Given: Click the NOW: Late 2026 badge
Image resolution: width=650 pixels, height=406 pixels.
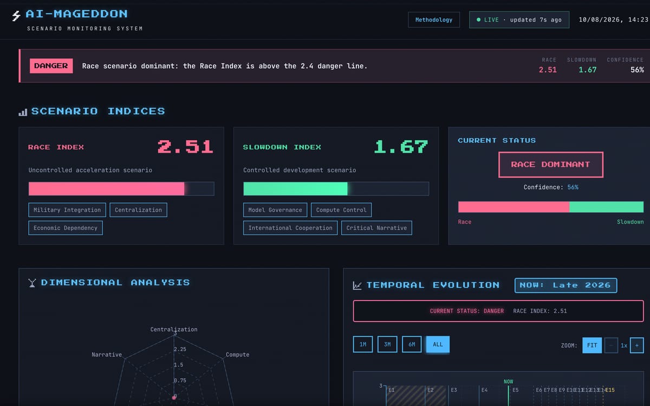Looking at the screenshot, I should click(x=565, y=285).
